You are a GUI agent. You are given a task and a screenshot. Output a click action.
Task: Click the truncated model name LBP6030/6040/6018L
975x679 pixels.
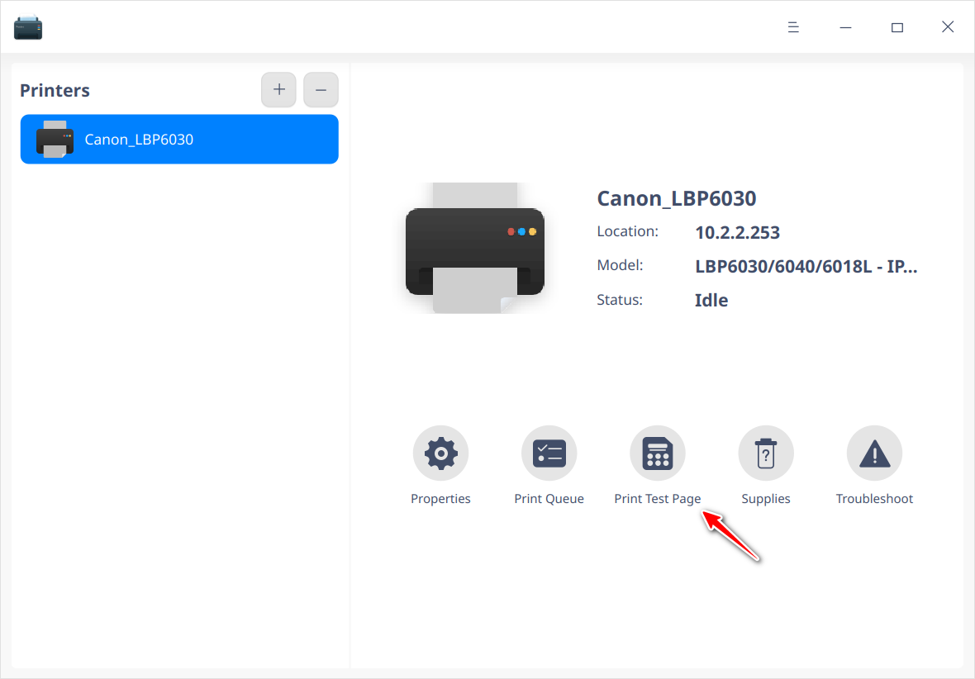[x=806, y=267]
